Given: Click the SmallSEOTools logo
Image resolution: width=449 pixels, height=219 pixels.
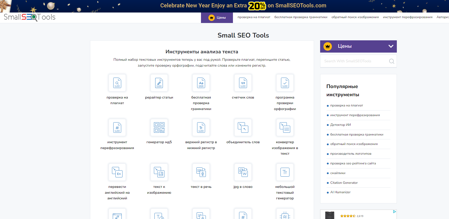Looking at the screenshot, I should coord(30,17).
